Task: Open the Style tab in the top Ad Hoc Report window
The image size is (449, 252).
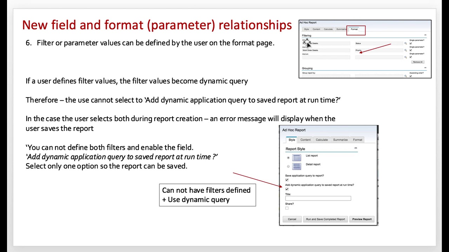Action: coord(307,29)
